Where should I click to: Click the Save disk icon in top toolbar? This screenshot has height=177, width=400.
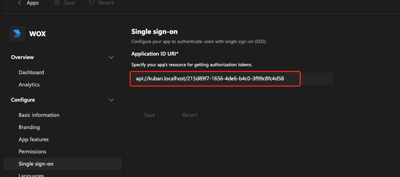click(x=57, y=3)
